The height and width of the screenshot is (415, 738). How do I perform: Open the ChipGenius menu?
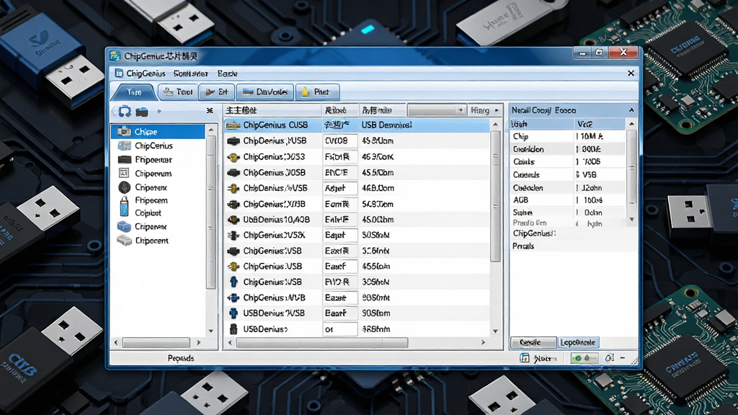(146, 73)
